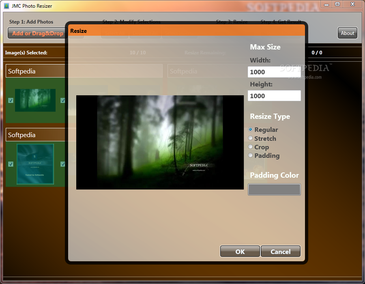Cancel the Resize dialog
Screen dimensions: 365x284
(x=281, y=252)
